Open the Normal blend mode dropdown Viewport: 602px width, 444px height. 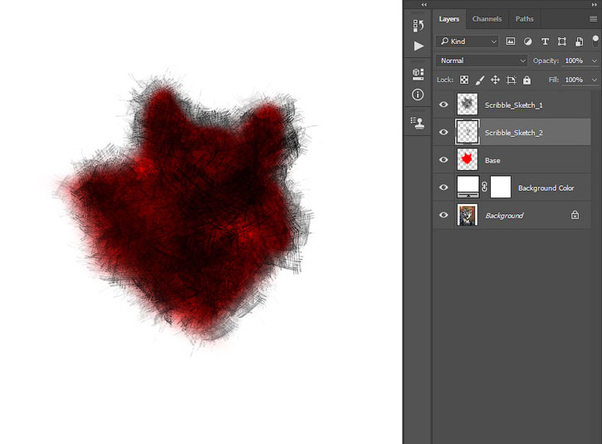[482, 61]
